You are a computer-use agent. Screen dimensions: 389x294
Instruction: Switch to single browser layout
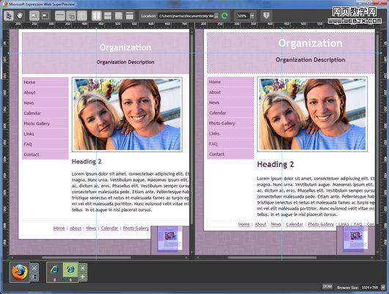click(x=129, y=16)
